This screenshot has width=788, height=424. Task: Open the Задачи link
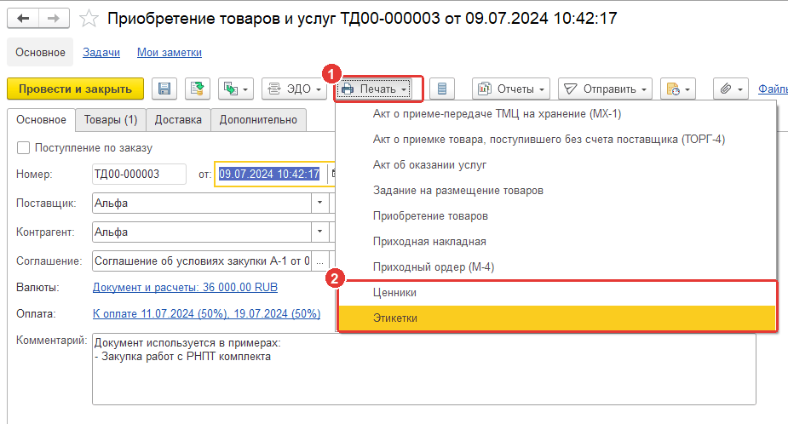pyautogui.click(x=101, y=52)
